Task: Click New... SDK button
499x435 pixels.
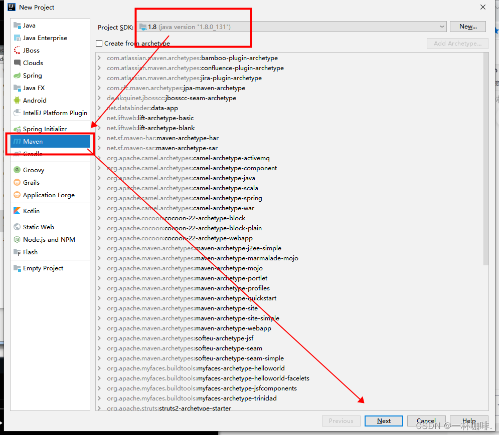Action: point(468,27)
